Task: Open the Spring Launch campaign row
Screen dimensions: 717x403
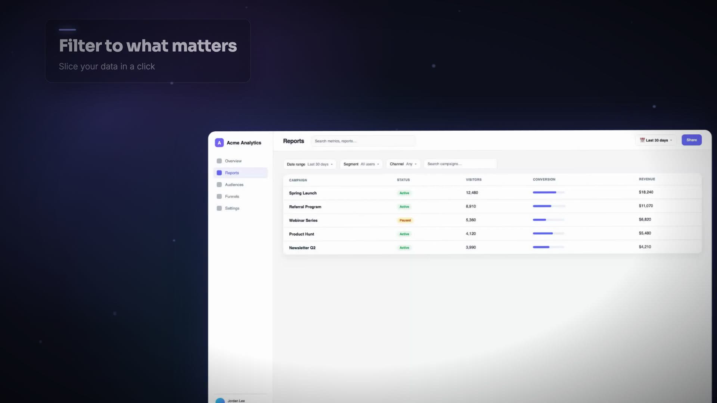Action: (x=492, y=193)
